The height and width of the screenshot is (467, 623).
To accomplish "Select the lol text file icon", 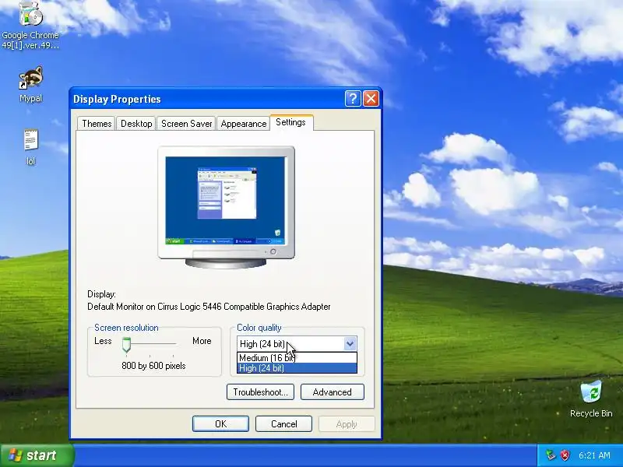I will (x=30, y=146).
